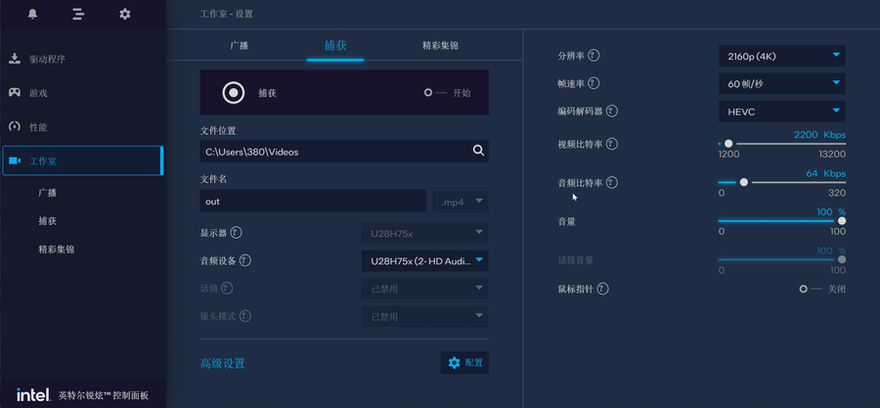This screenshot has width=880, height=408.
Task: Expand the 分辨率 2160p (4K) dropdown
Action: click(781, 56)
